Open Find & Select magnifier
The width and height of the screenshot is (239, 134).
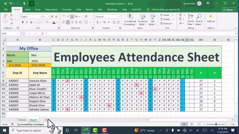199,20
